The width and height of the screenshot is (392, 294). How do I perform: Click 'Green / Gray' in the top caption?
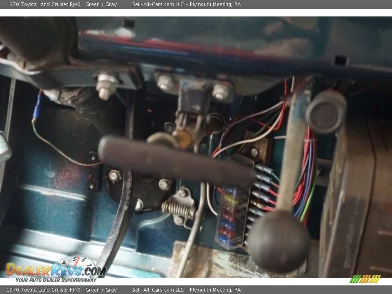[101, 4]
